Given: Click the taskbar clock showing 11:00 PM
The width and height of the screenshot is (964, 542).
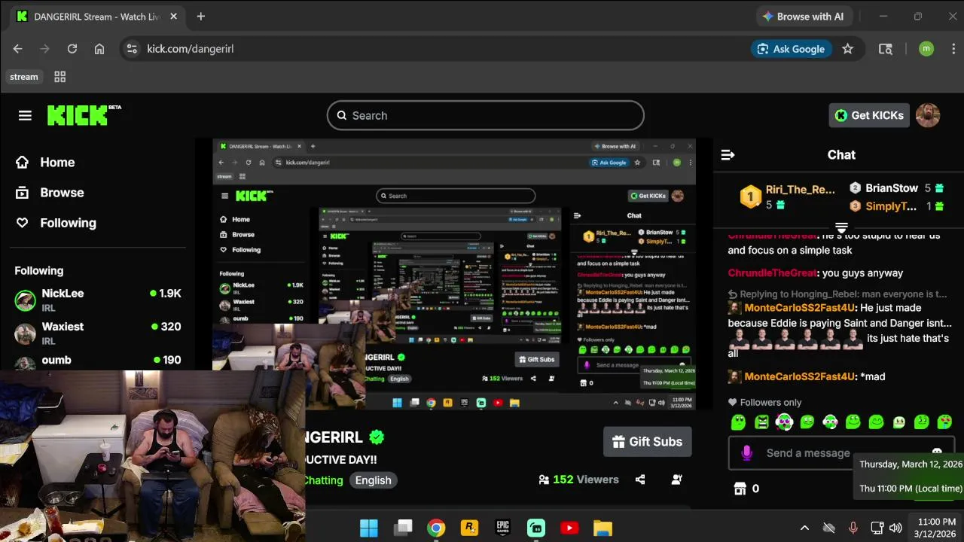Looking at the screenshot, I should click(x=937, y=528).
